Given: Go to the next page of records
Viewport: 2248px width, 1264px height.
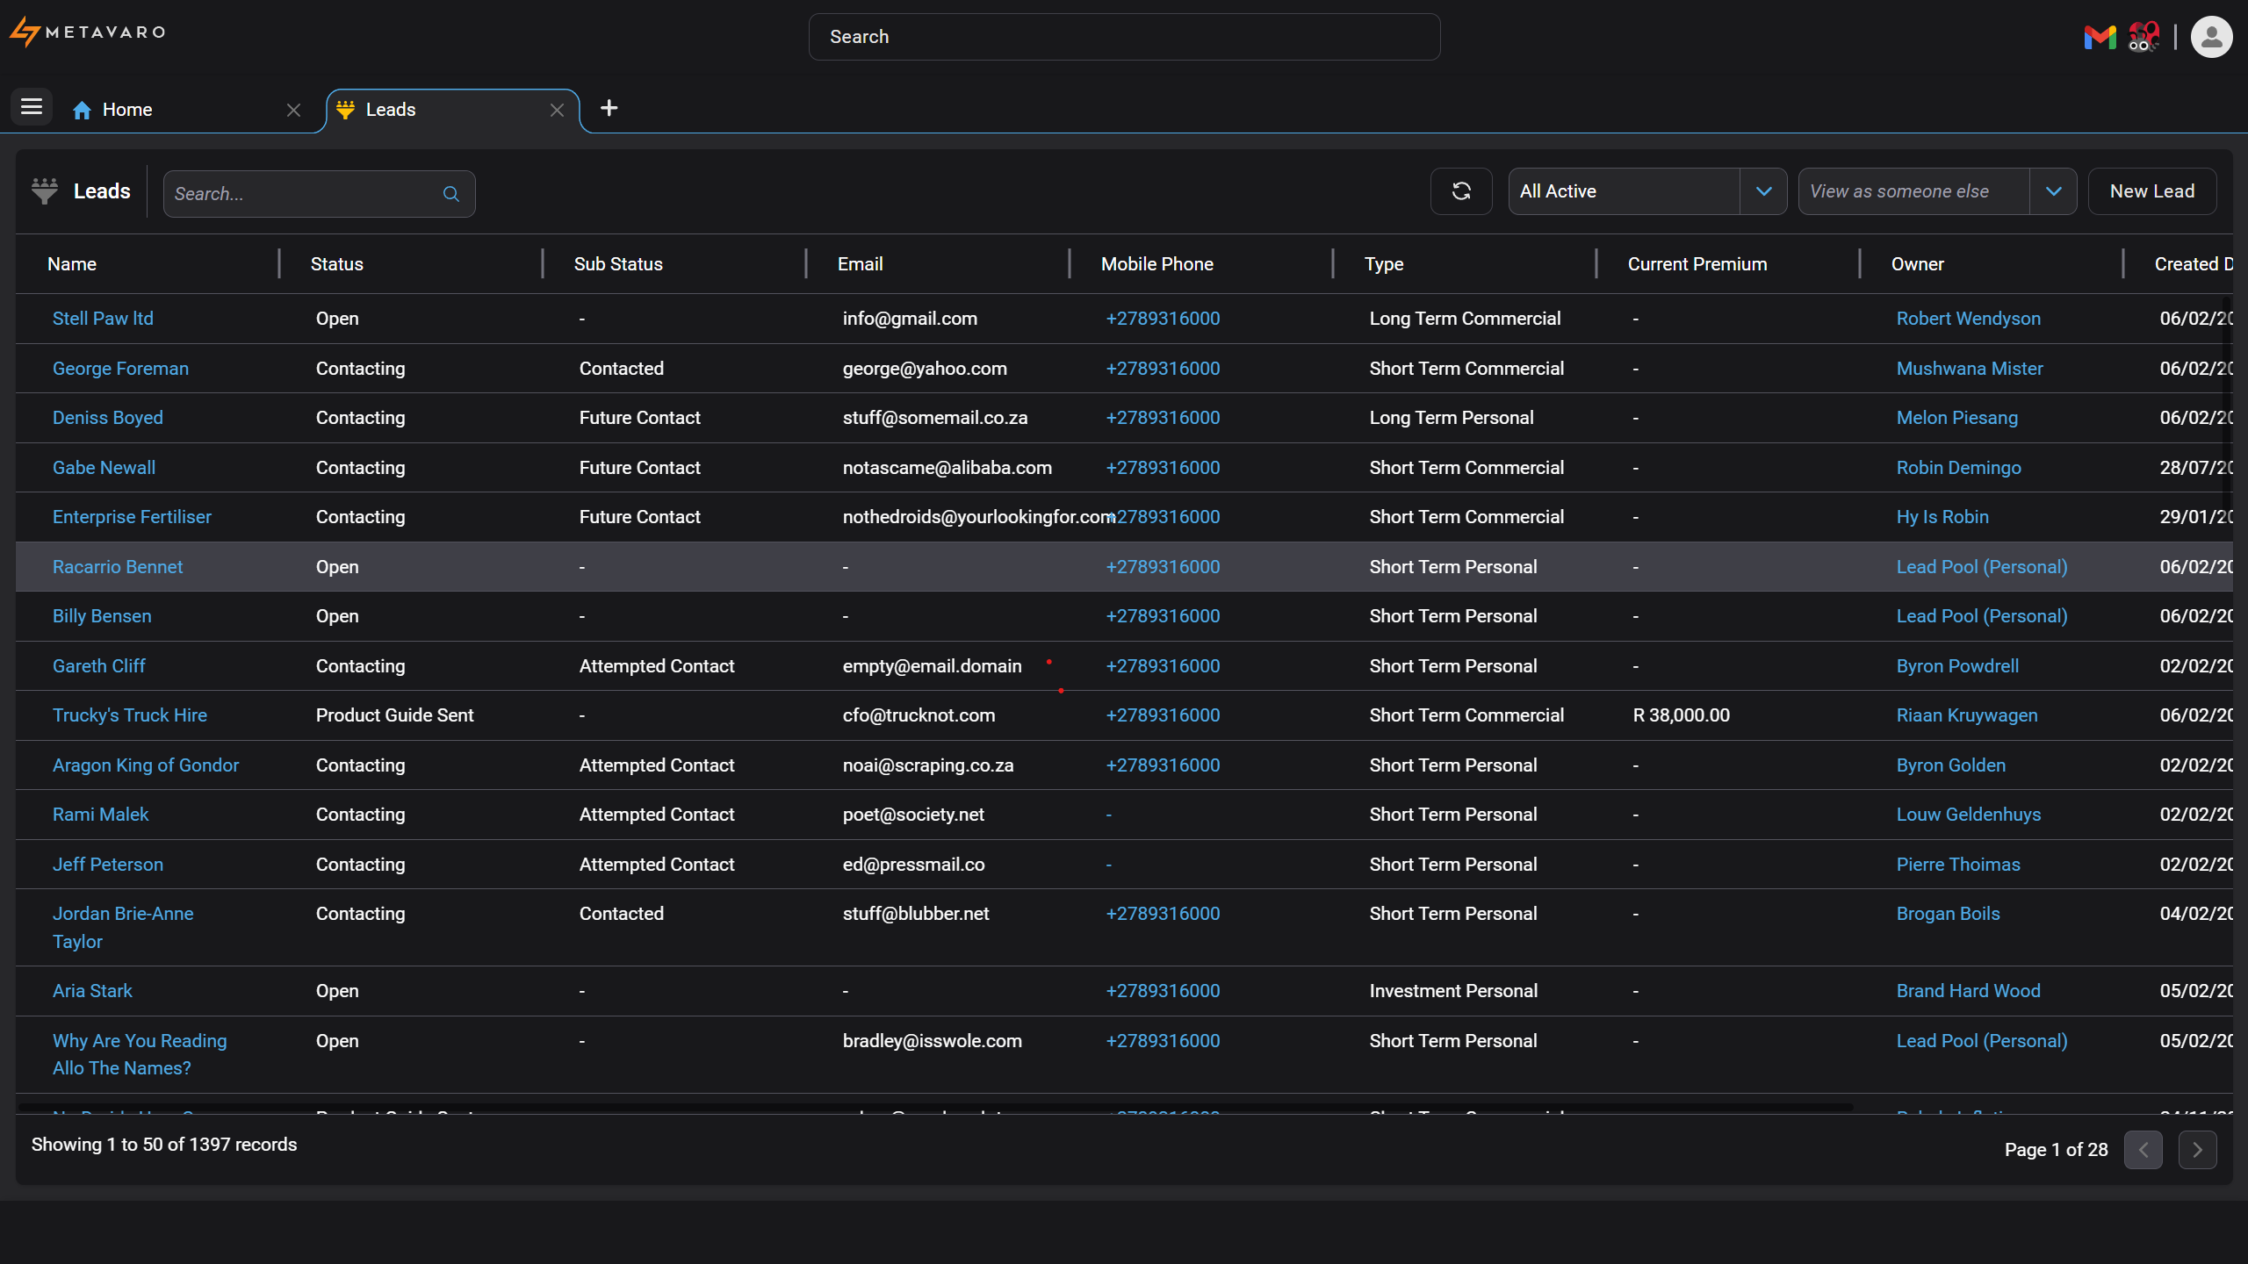Looking at the screenshot, I should tap(2197, 1149).
